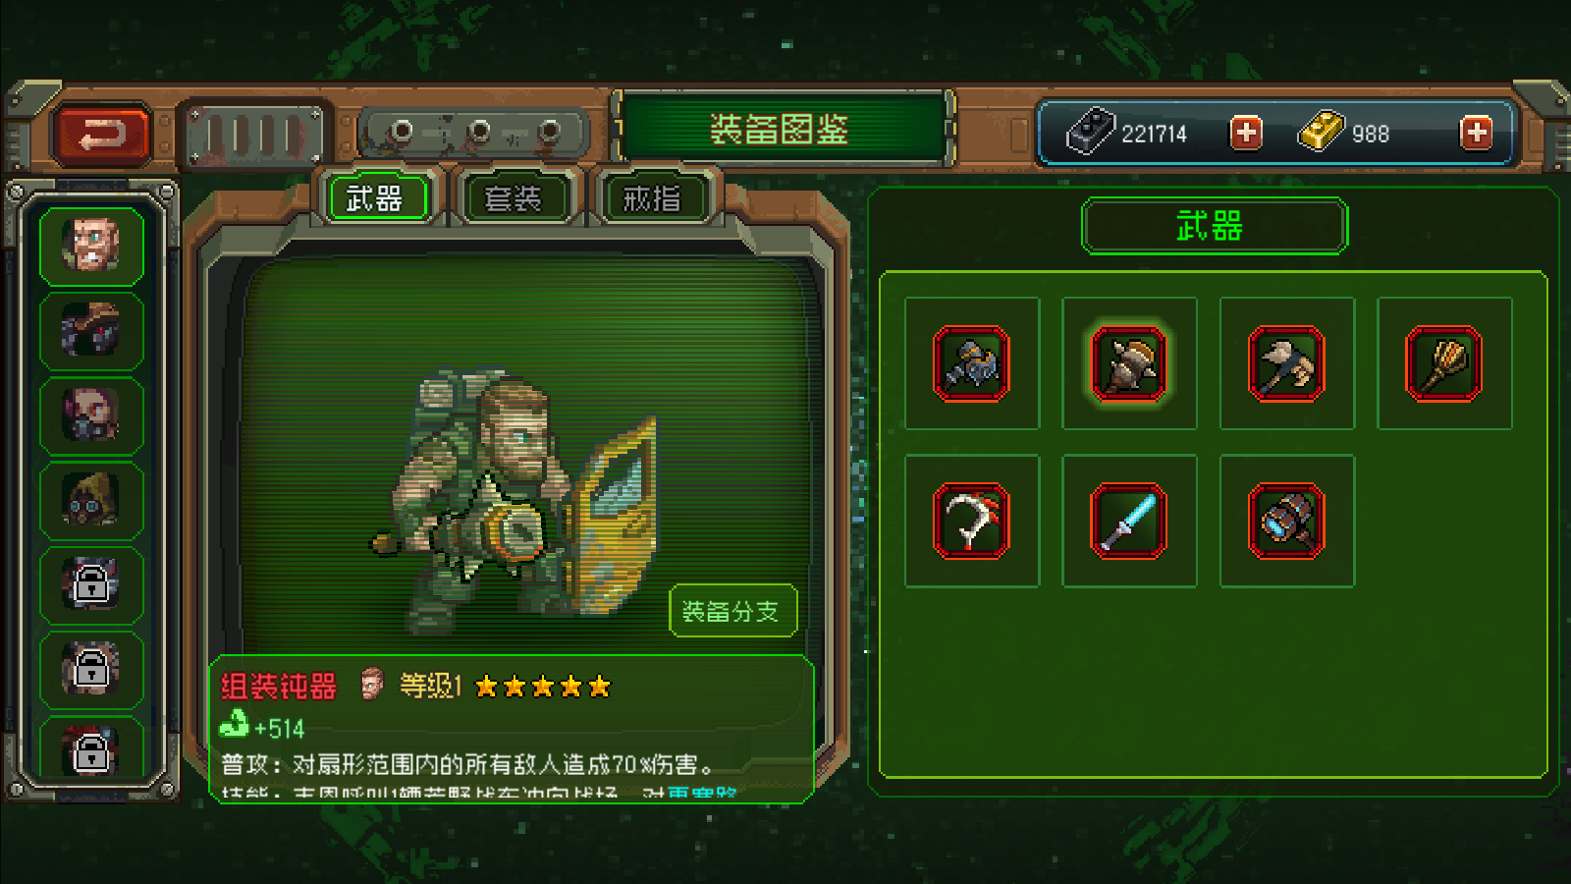Select the scythe weapon icon

click(971, 521)
